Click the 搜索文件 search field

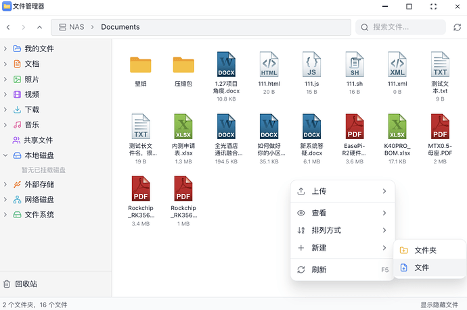(406, 27)
